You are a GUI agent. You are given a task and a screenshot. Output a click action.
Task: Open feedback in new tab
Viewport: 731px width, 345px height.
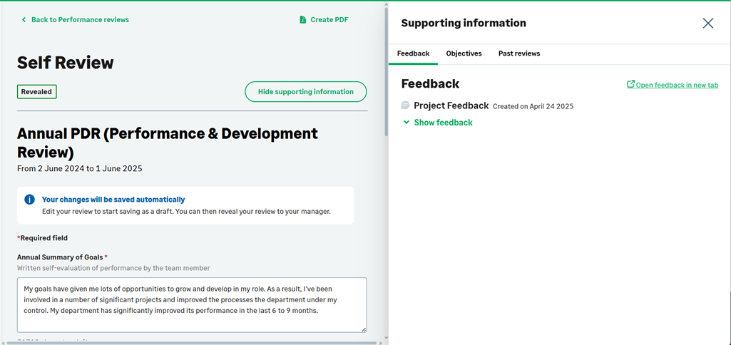677,86
